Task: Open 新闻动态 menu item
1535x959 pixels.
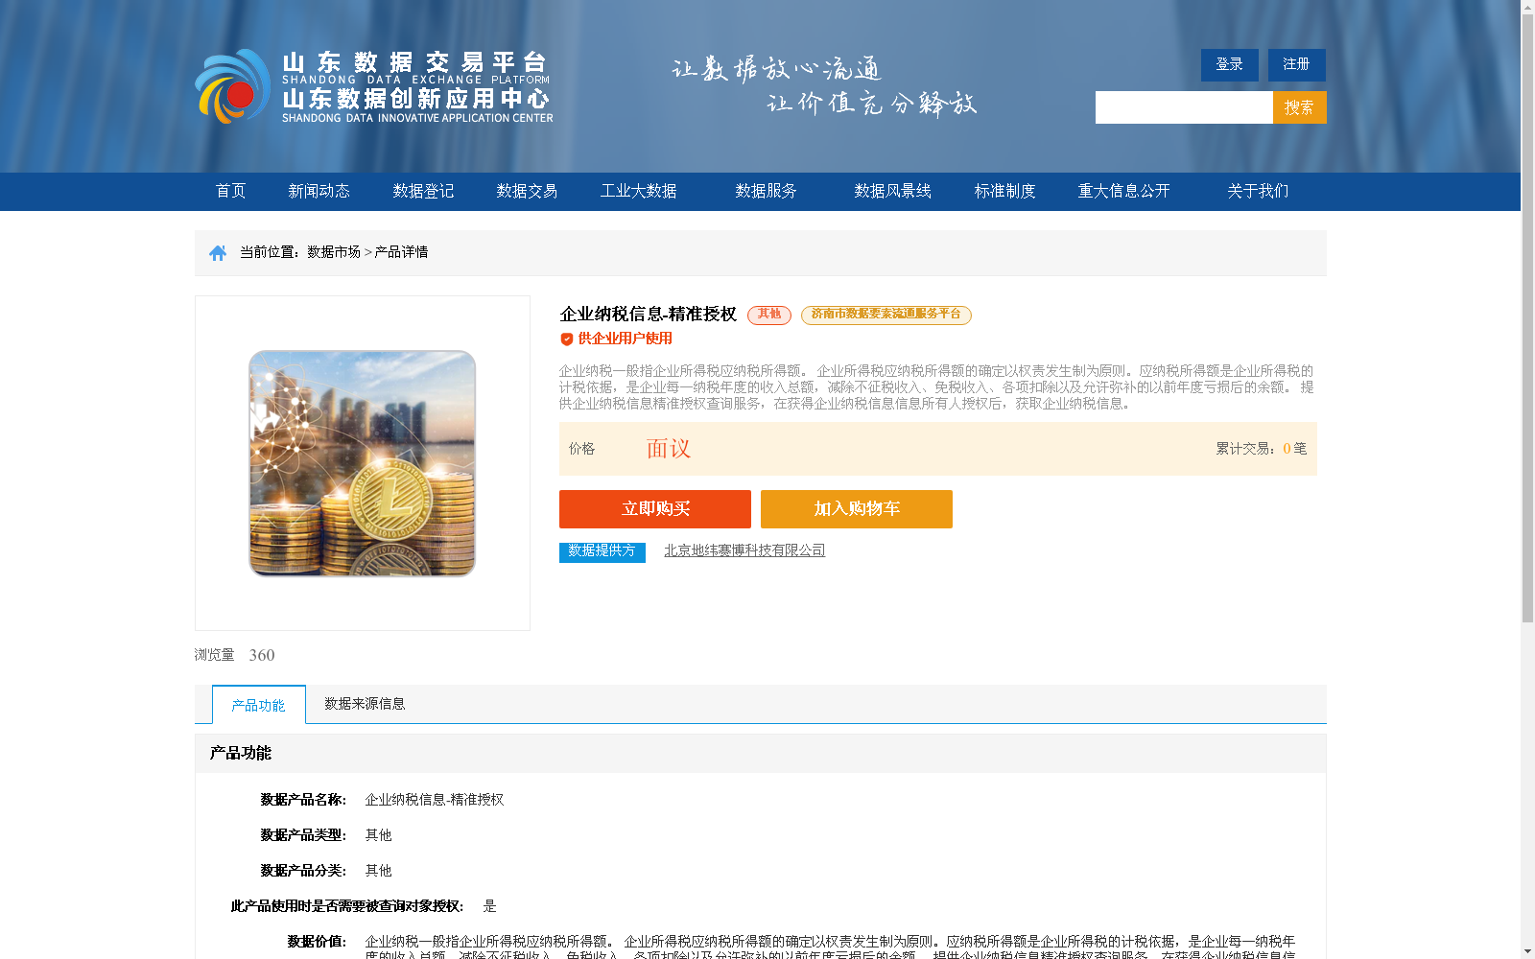Action: pyautogui.click(x=319, y=191)
